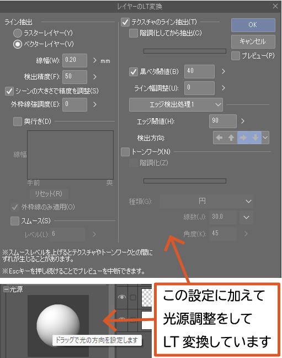Click the mm unit label

point(105,61)
